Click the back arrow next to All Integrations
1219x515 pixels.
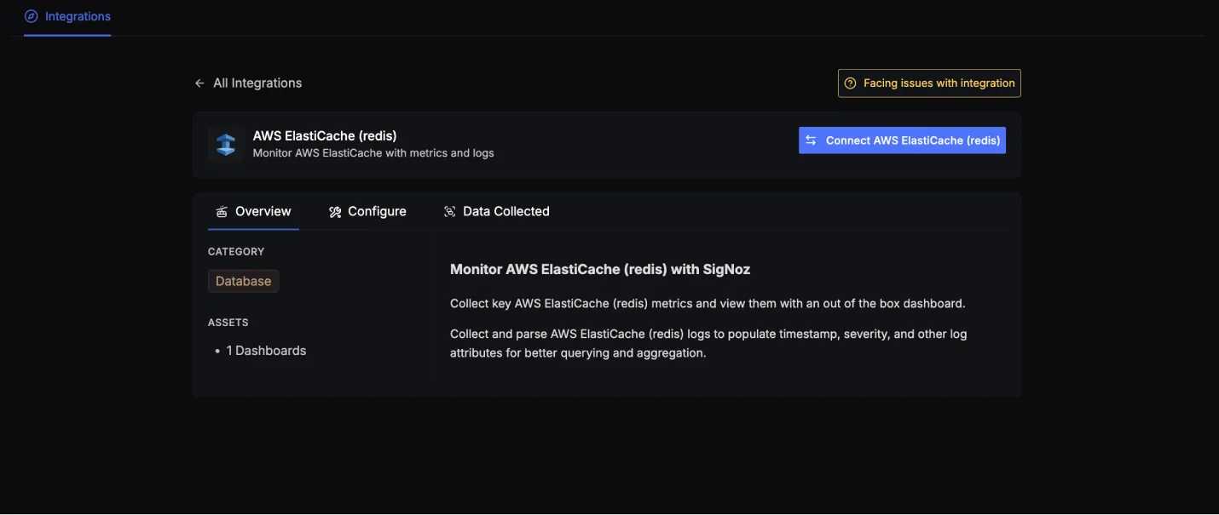click(199, 83)
